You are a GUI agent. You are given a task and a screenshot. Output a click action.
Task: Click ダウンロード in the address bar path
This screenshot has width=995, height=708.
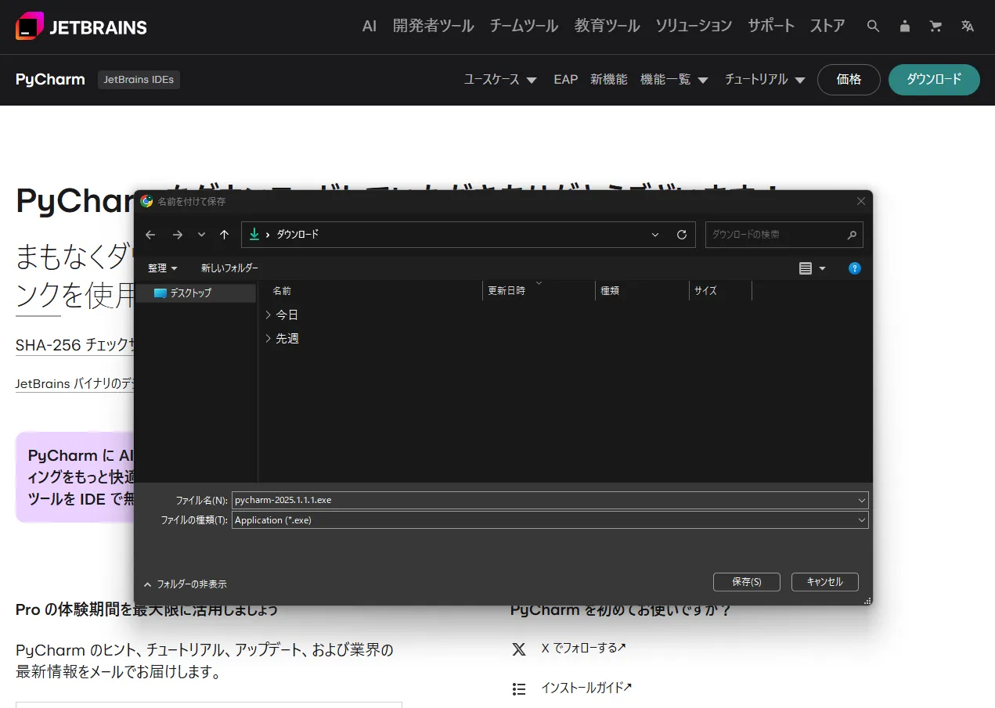[x=297, y=235]
